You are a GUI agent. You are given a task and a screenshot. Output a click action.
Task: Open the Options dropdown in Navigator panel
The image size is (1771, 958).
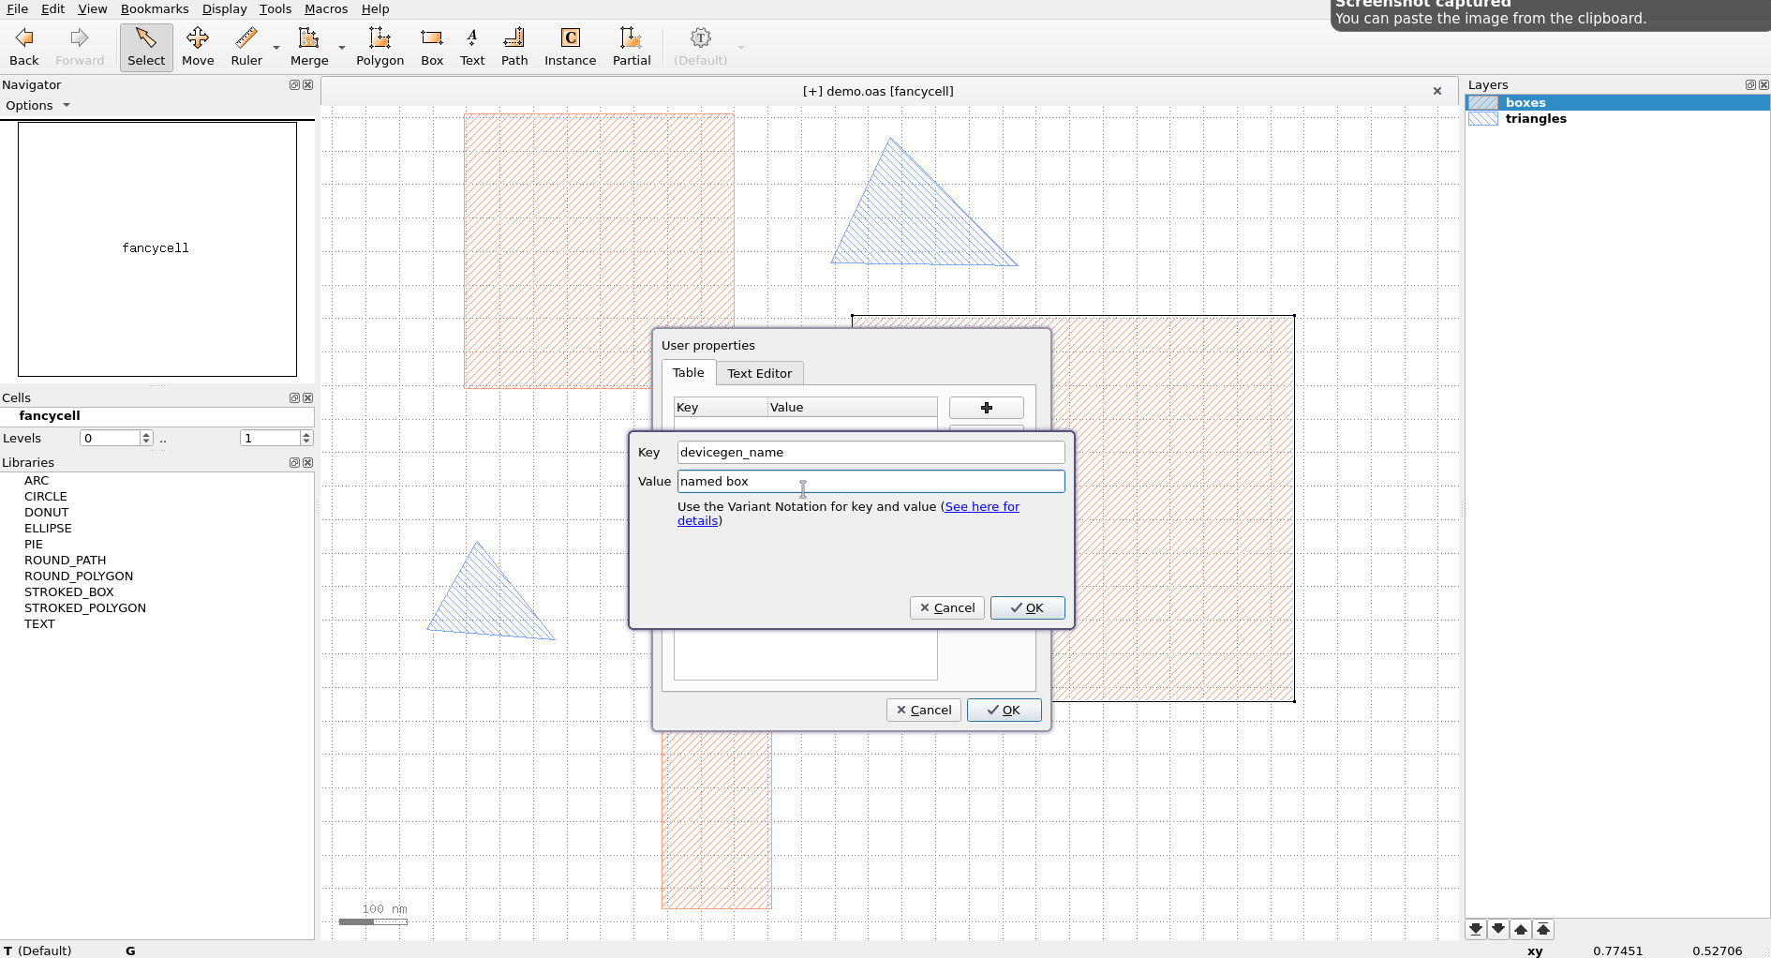pyautogui.click(x=37, y=105)
